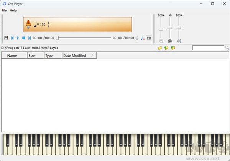Click the light bulb icon
Screen dimensions: 230x161
point(137,38)
